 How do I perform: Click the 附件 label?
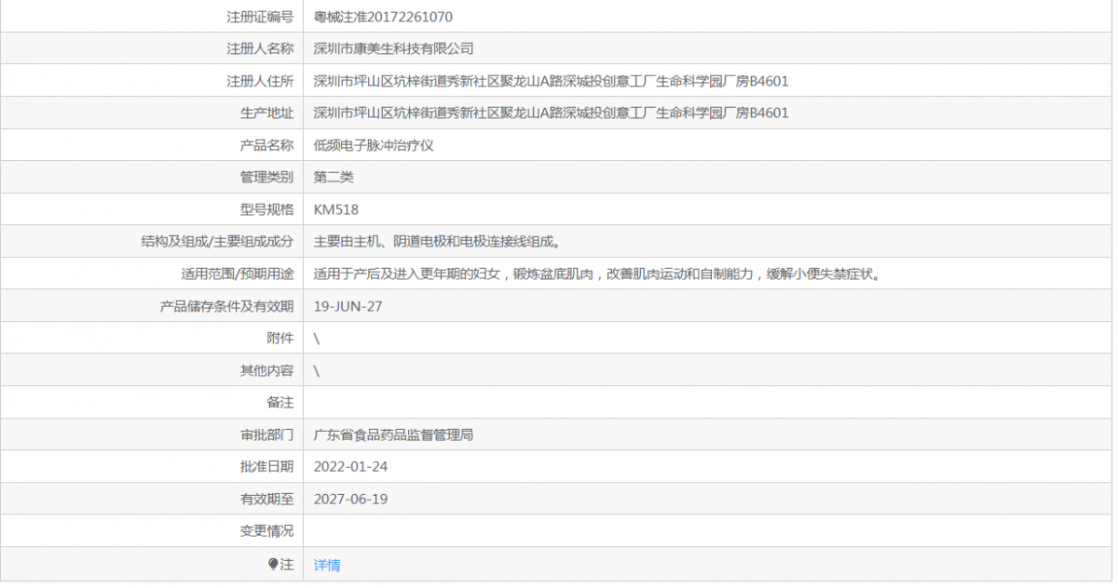[x=279, y=338]
